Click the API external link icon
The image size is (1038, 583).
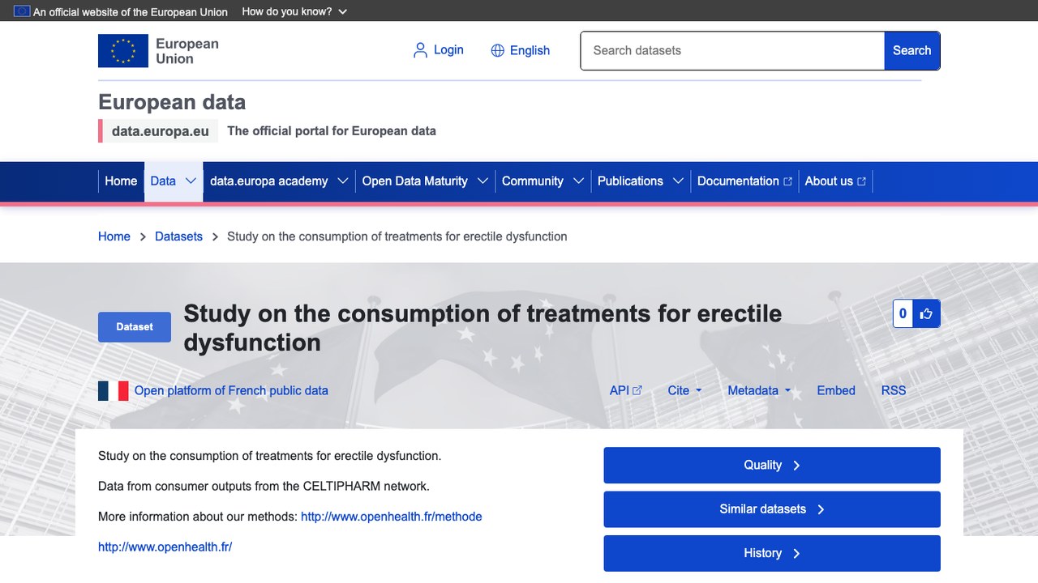click(x=637, y=390)
